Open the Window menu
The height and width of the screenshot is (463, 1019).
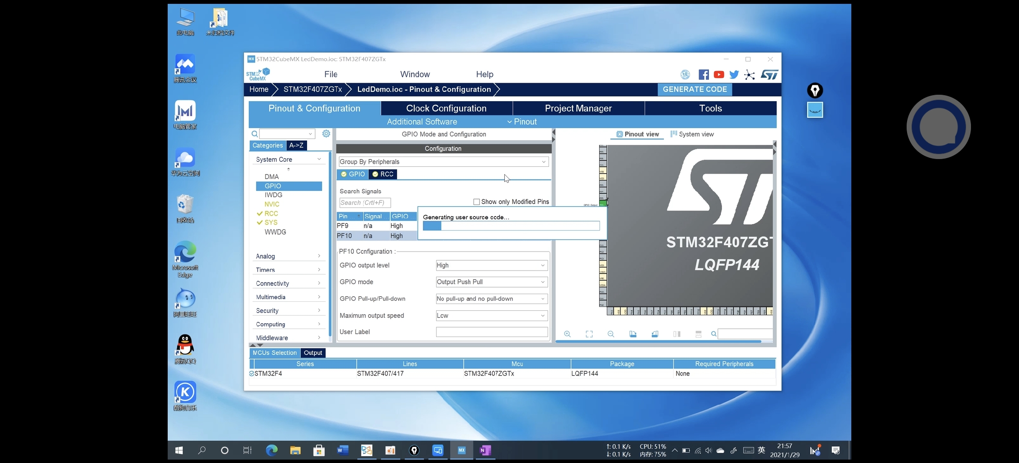(415, 74)
